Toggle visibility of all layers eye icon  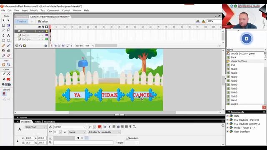(x=39, y=27)
